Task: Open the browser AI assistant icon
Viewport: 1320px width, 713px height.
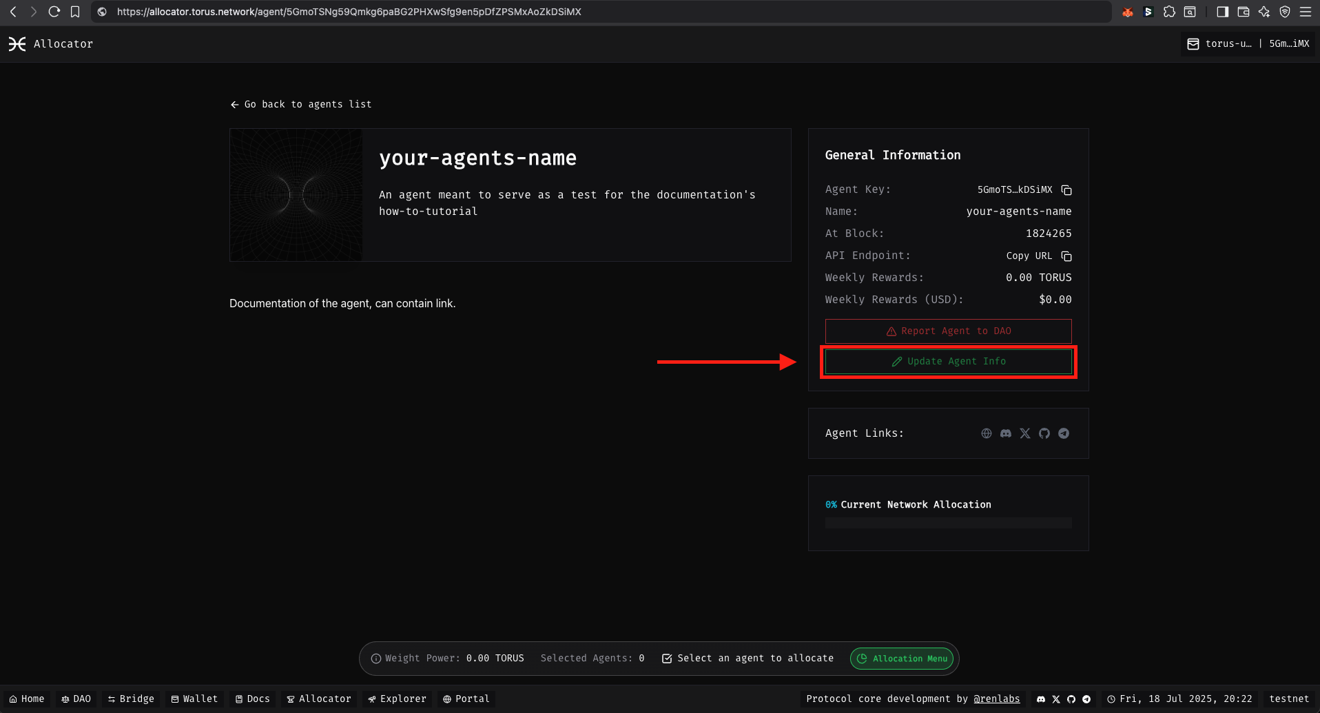Action: [1264, 12]
